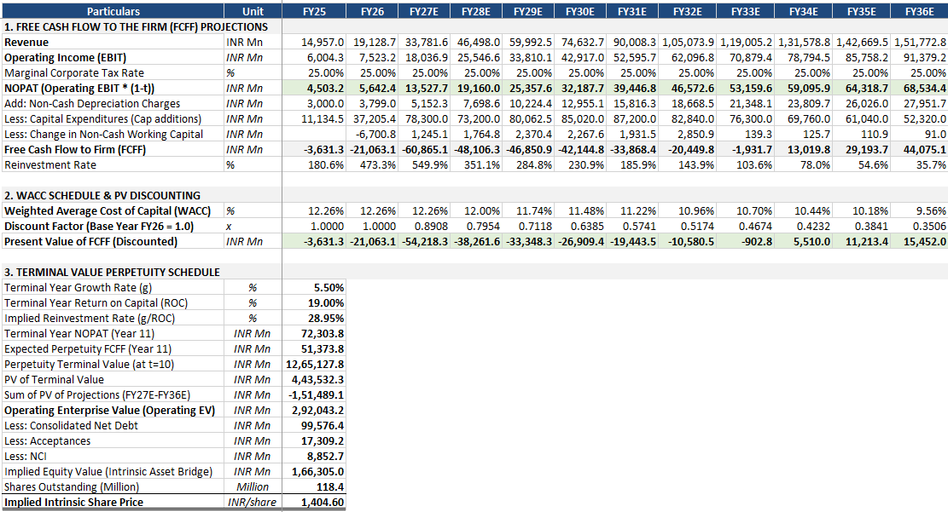Image resolution: width=948 pixels, height=512 pixels.
Task: Click the FY25 Revenue value 14,957.0
Action: (323, 43)
